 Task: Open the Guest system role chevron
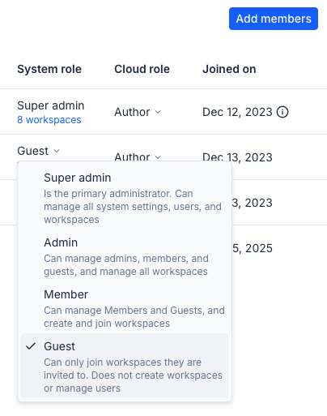pos(57,151)
